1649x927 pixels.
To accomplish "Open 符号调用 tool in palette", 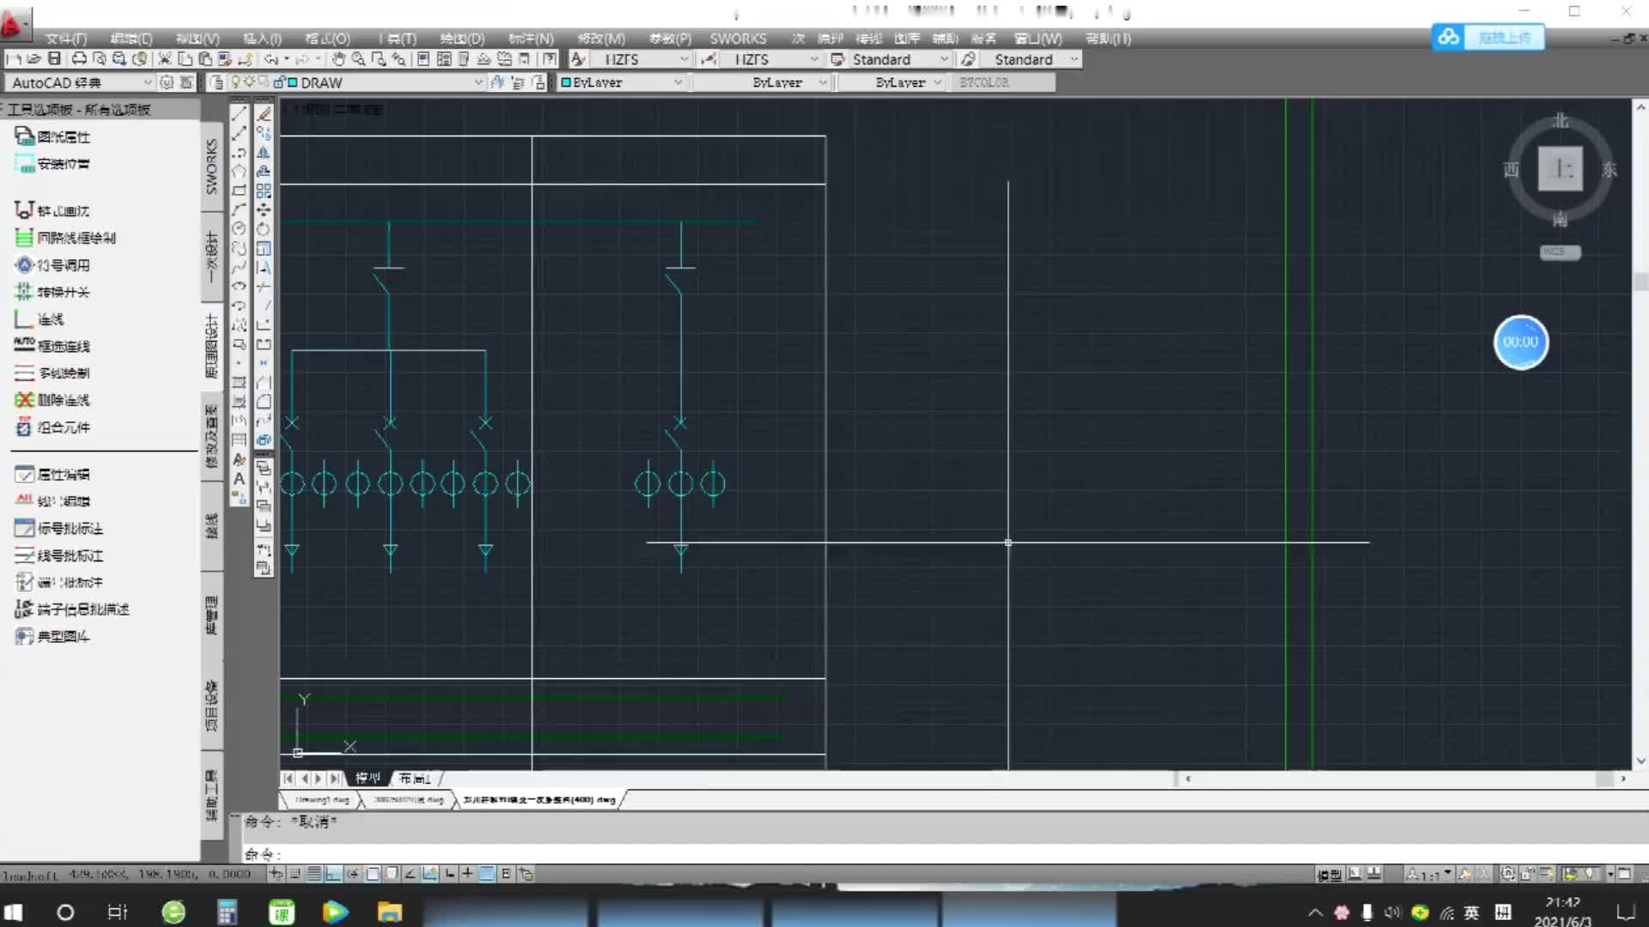I will (53, 265).
